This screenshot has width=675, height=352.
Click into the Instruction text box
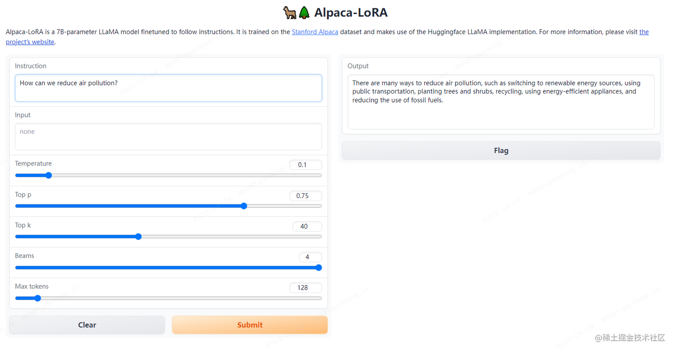[x=168, y=88]
